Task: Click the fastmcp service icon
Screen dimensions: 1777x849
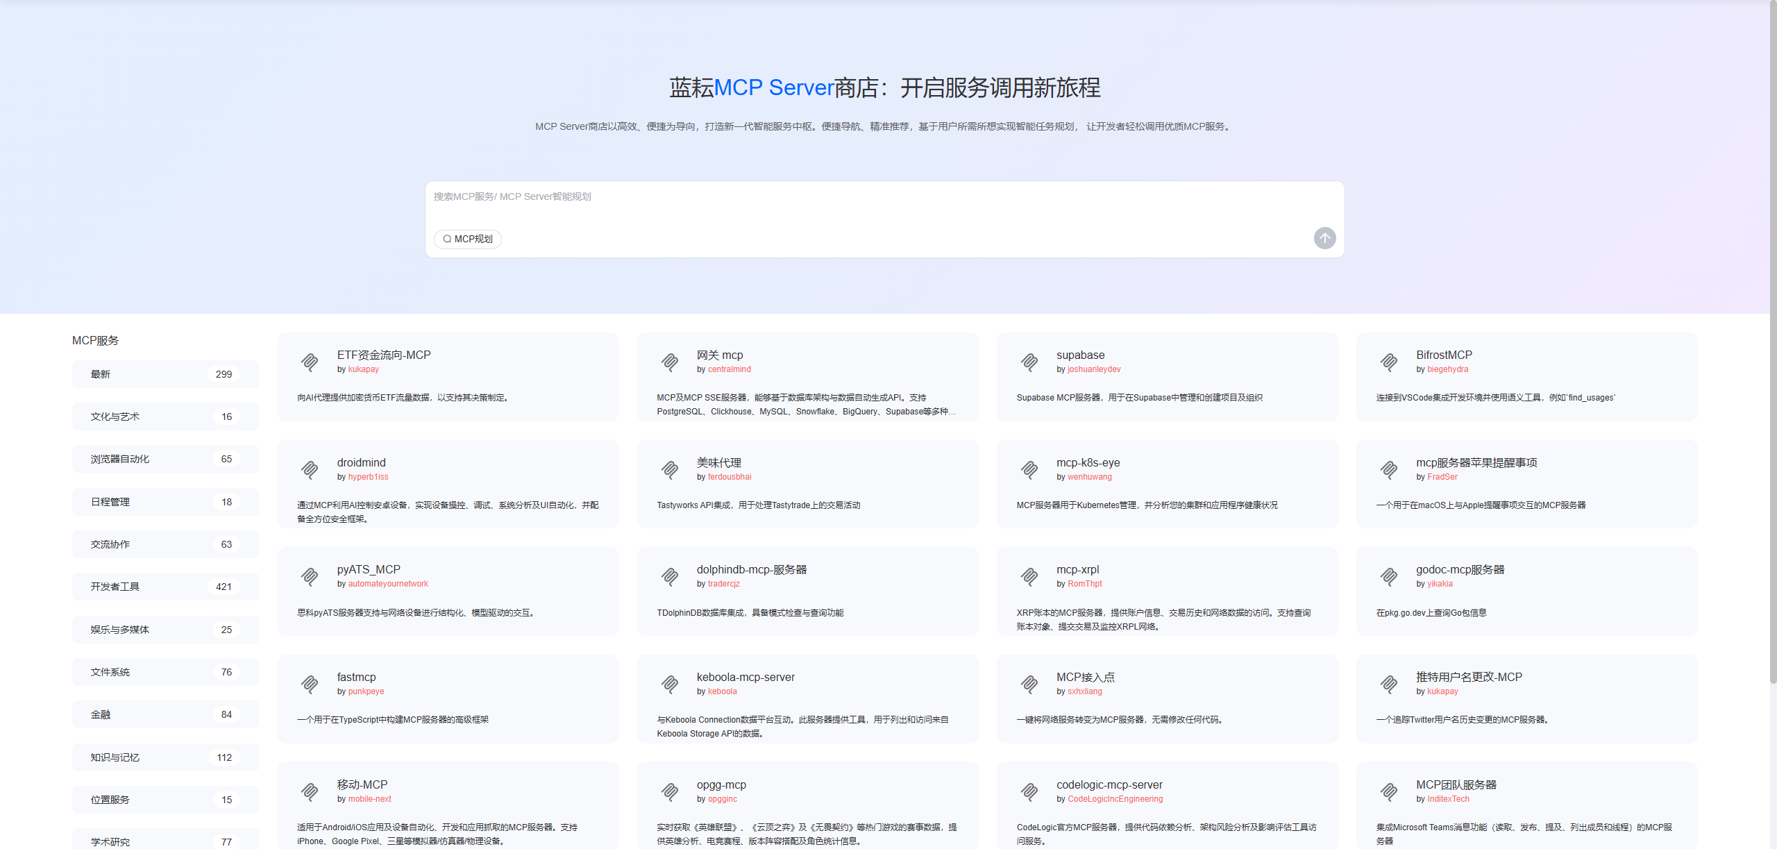Action: click(310, 684)
